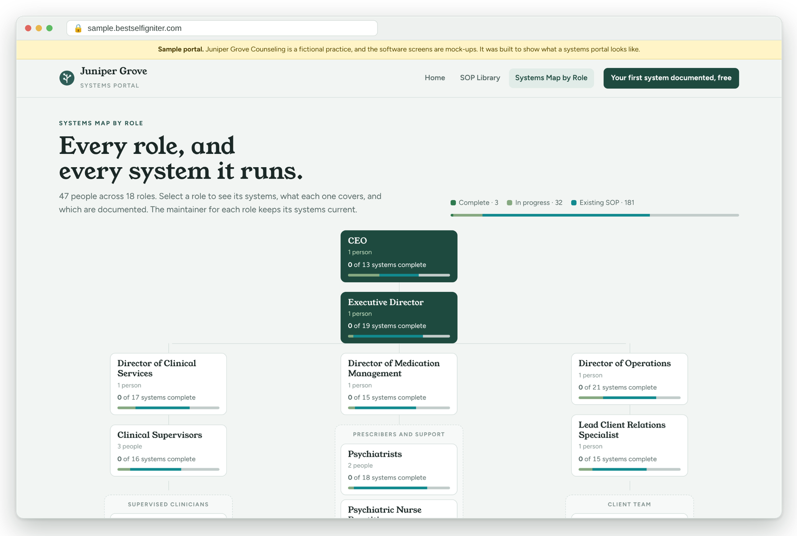Image resolution: width=797 pixels, height=536 pixels.
Task: Open the Home nav item
Action: pos(435,78)
